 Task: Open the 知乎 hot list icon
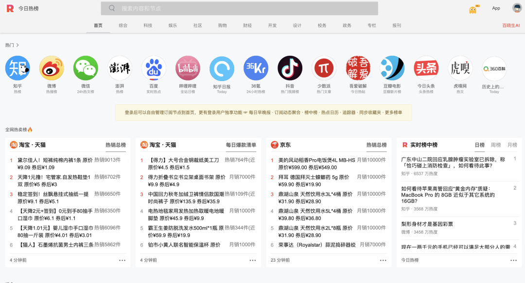(17, 68)
